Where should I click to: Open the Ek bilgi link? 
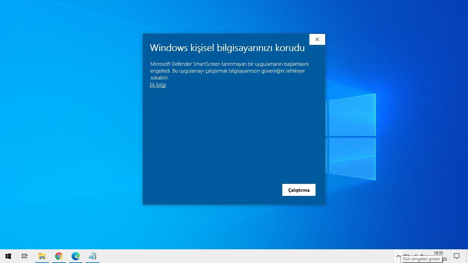158,85
